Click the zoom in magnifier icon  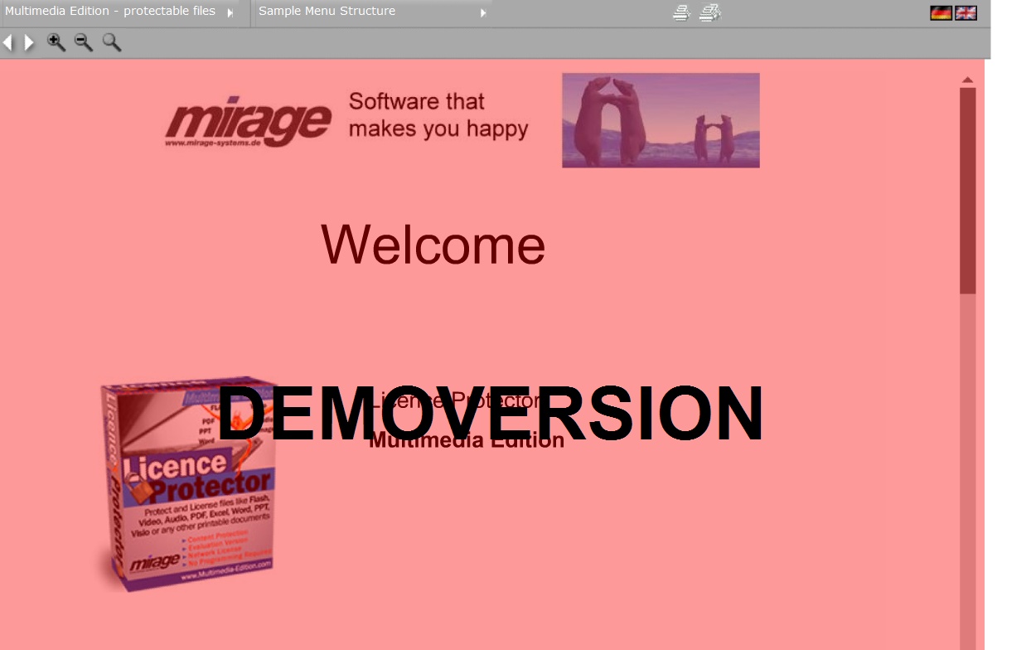point(56,42)
